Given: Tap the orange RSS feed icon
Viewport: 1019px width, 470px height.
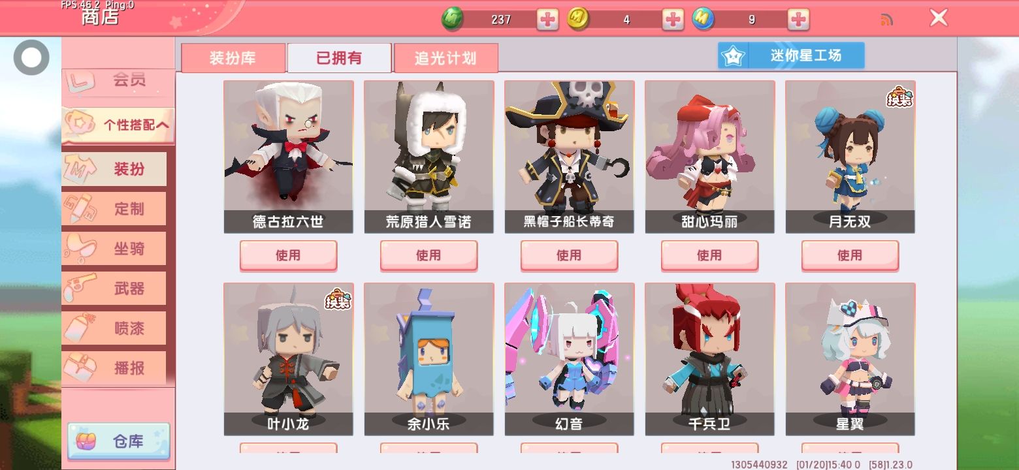Looking at the screenshot, I should tap(886, 20).
